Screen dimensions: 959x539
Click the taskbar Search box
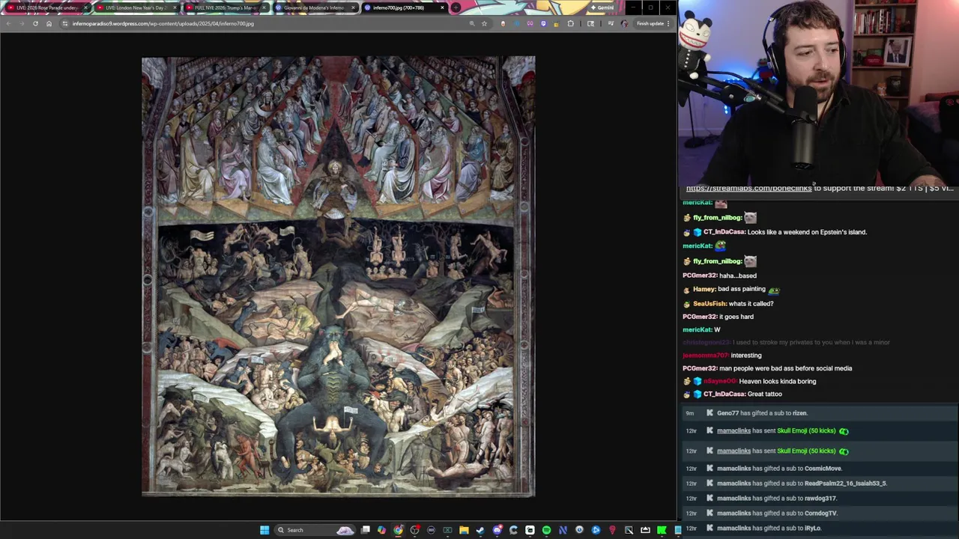(315, 530)
